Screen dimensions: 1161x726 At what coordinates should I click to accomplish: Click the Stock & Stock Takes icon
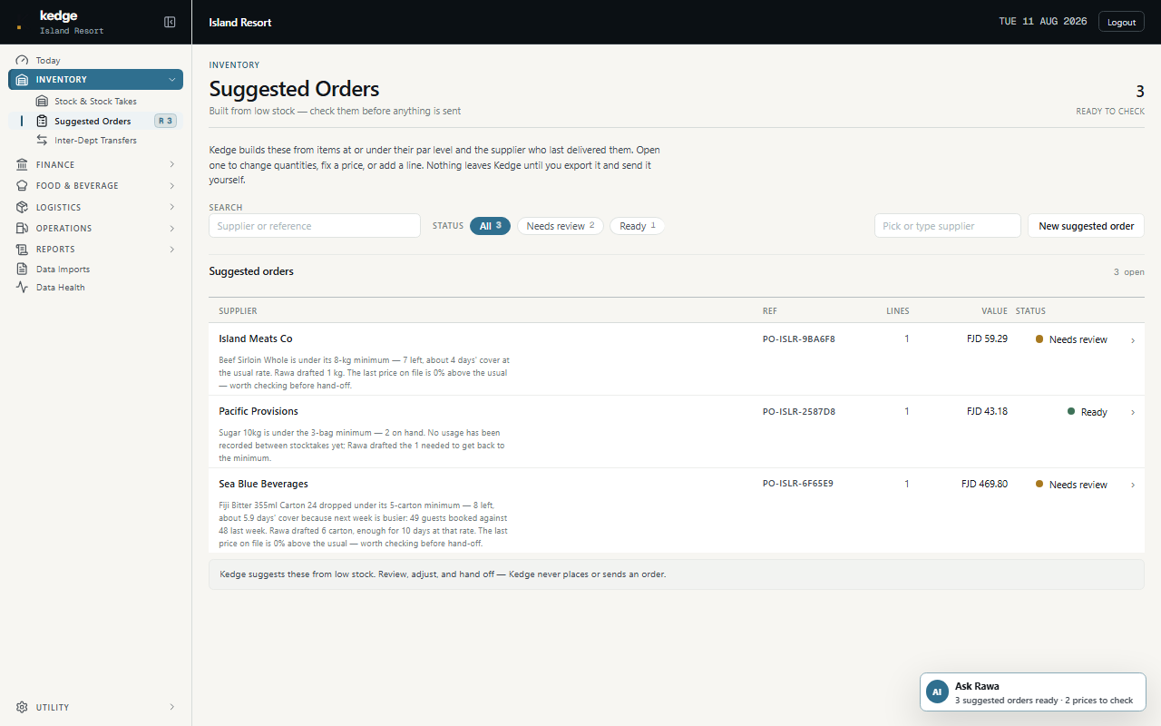coord(42,102)
